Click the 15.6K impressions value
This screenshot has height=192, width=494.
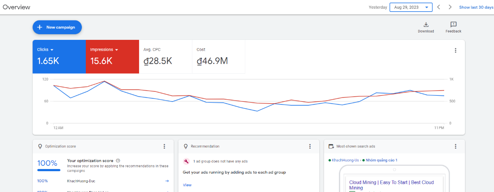(101, 61)
